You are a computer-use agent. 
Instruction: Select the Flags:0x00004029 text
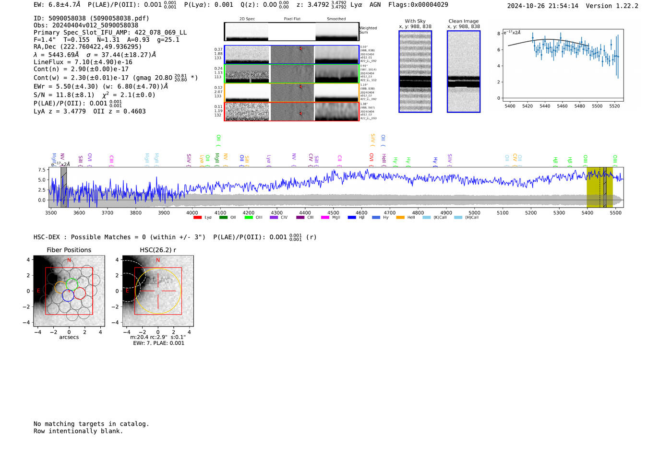point(418,5)
